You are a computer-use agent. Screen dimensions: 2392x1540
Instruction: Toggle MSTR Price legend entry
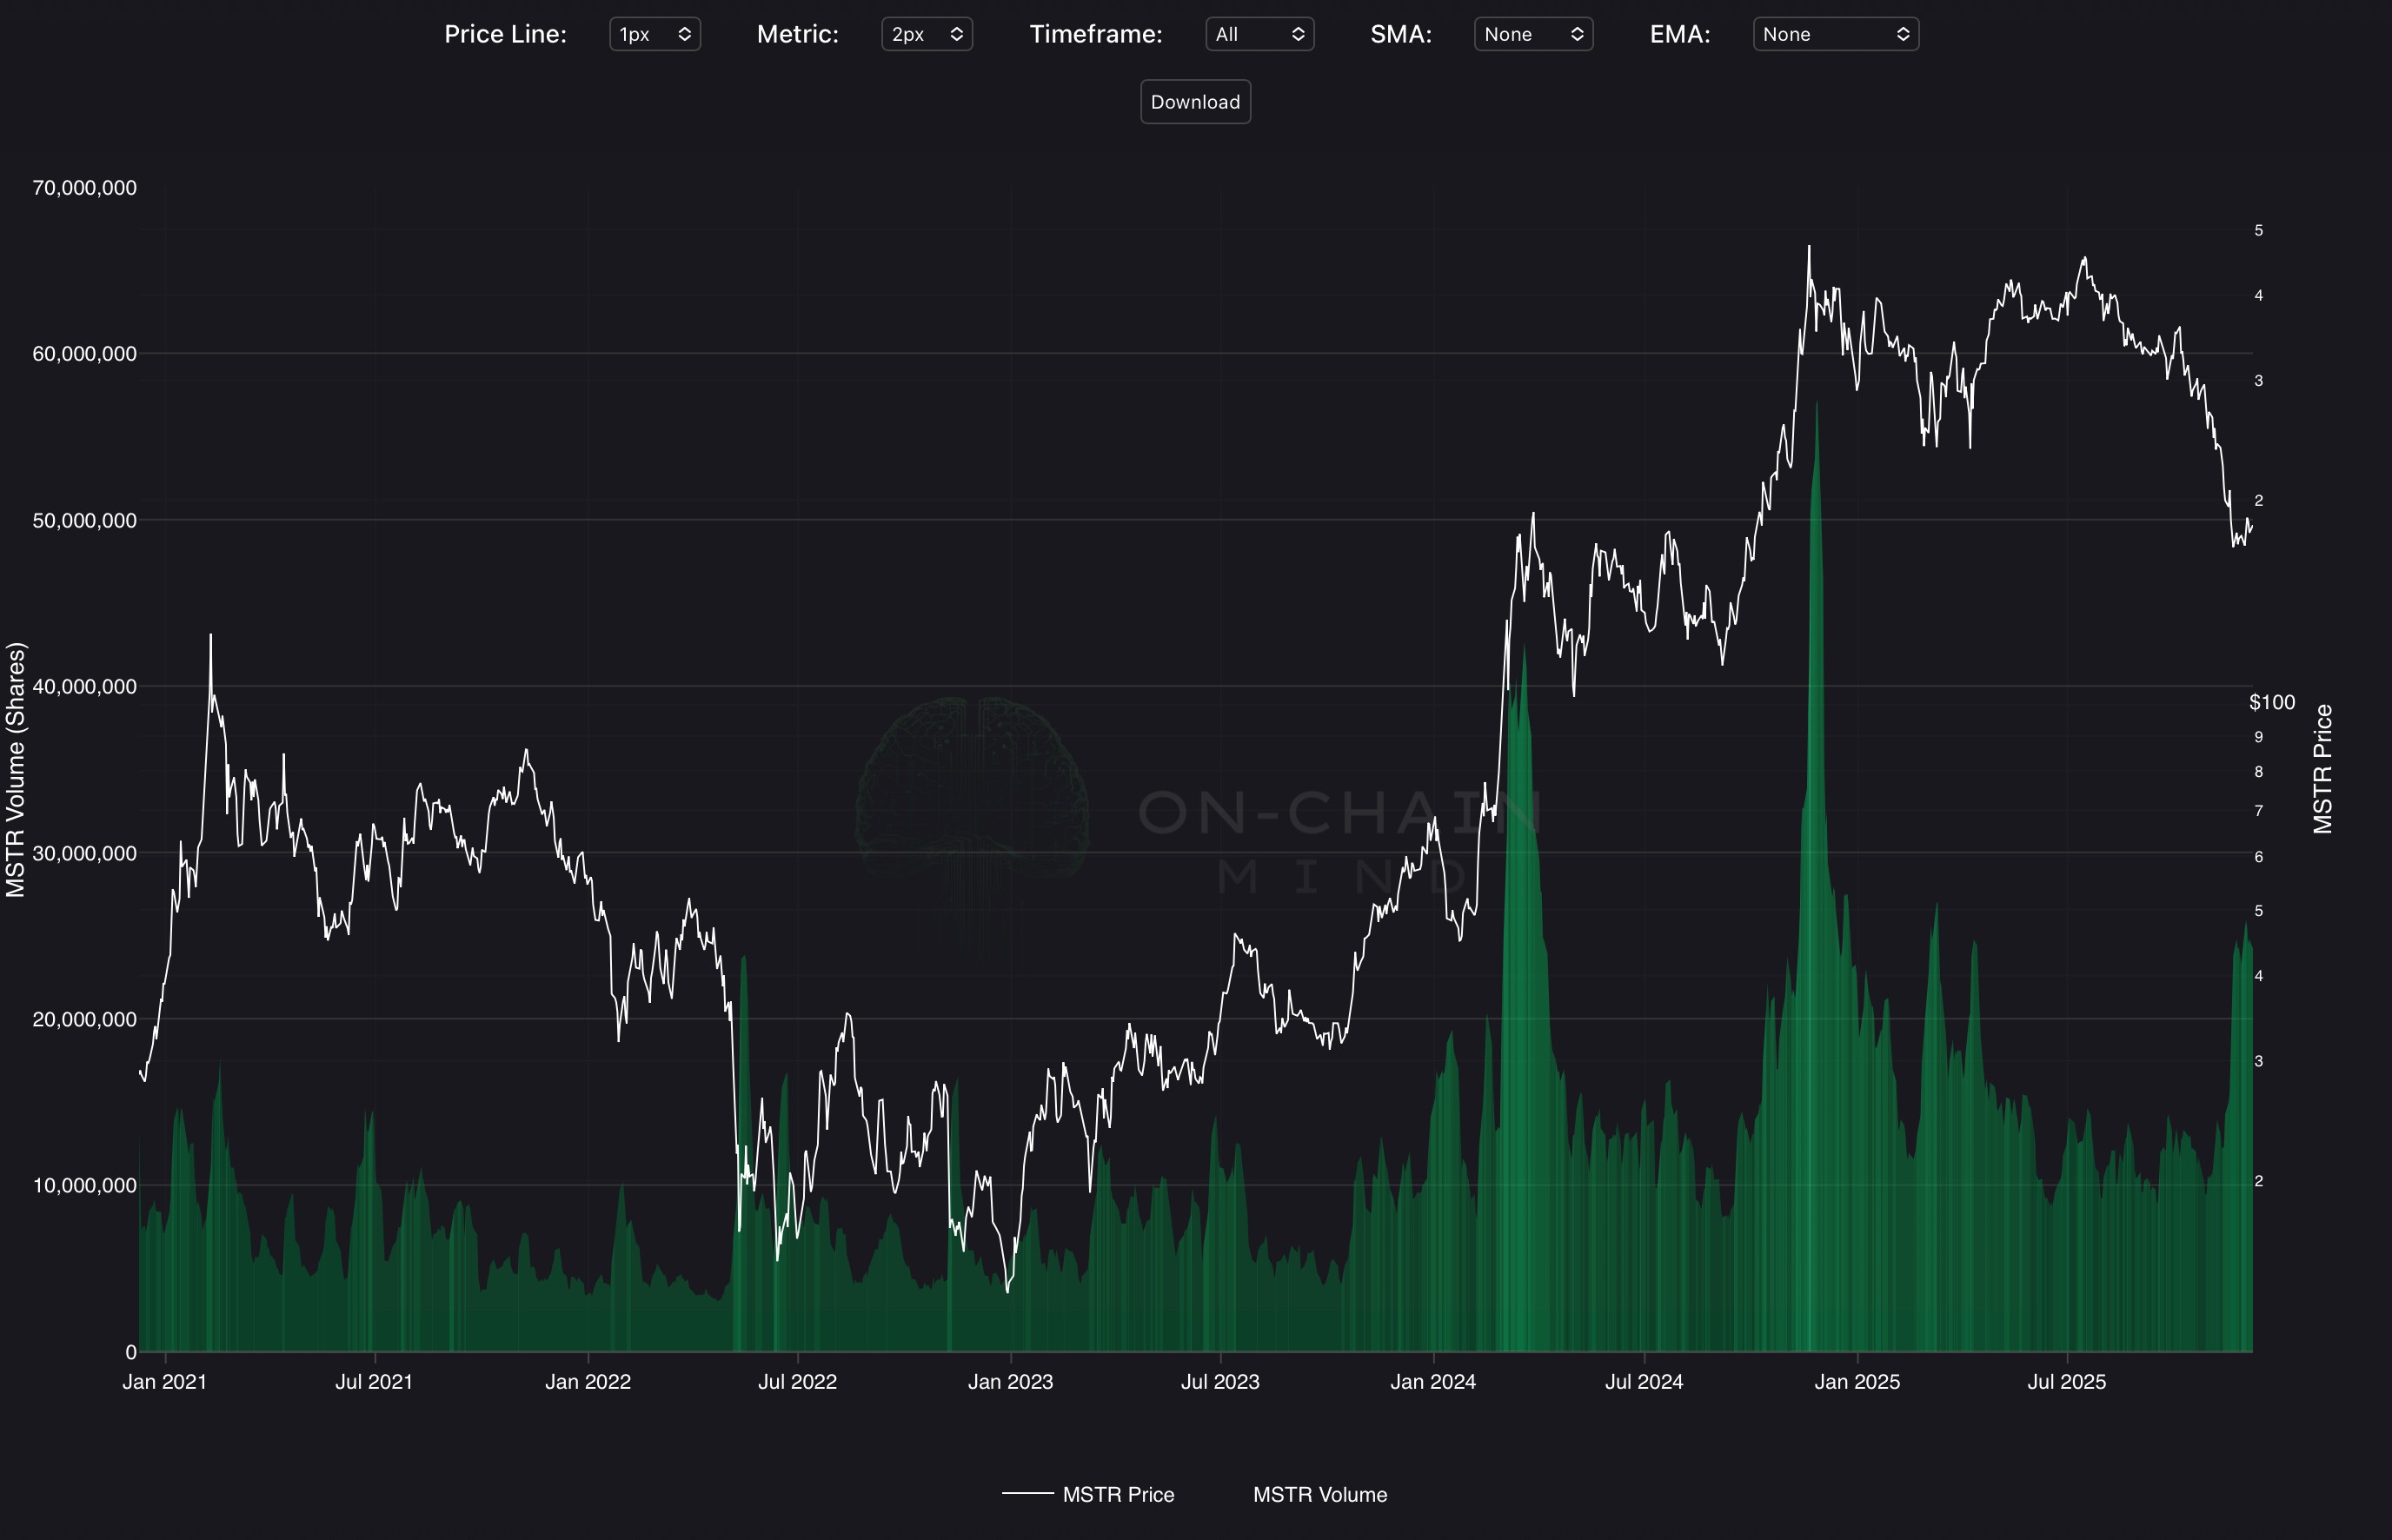pyautogui.click(x=1118, y=1494)
